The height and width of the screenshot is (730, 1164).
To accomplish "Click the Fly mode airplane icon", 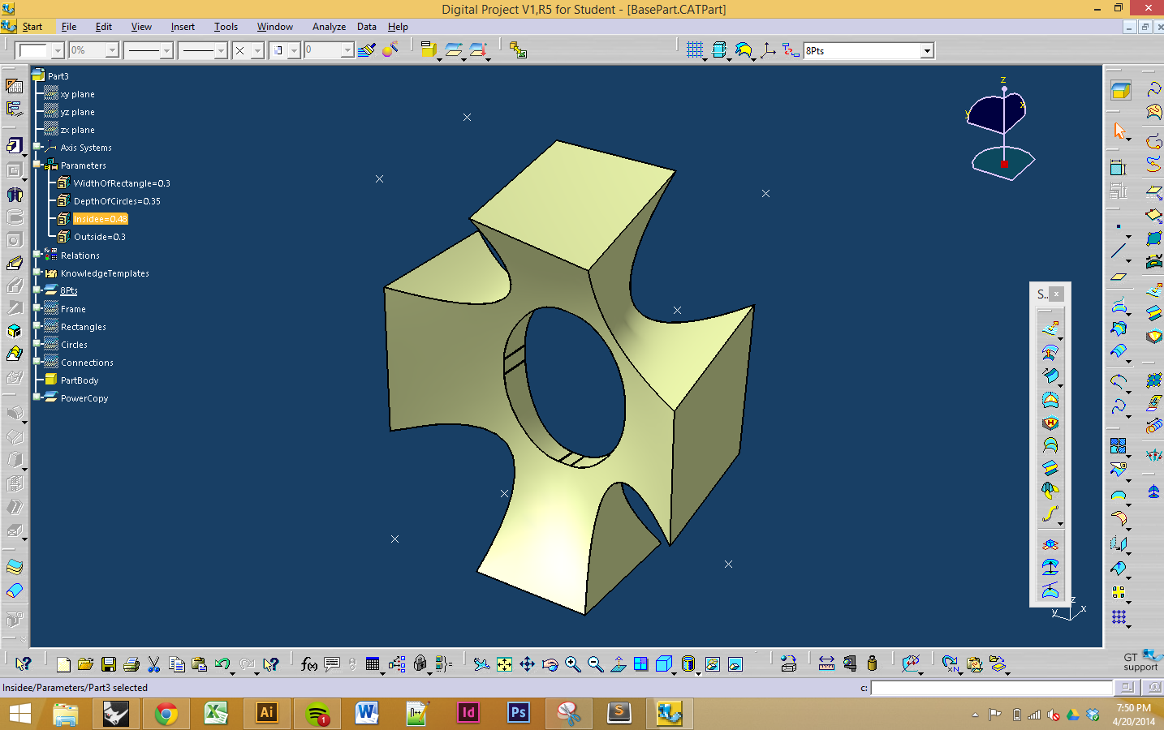I will [x=481, y=664].
